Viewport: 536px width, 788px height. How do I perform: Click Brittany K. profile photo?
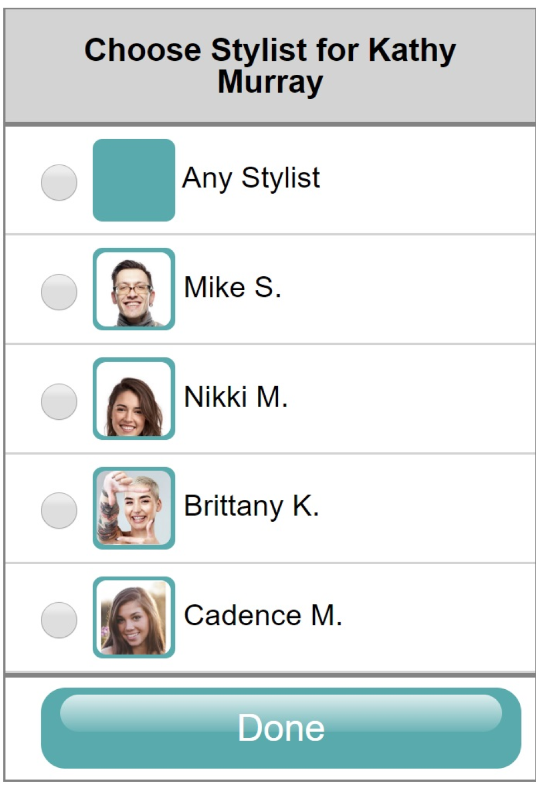coord(134,508)
